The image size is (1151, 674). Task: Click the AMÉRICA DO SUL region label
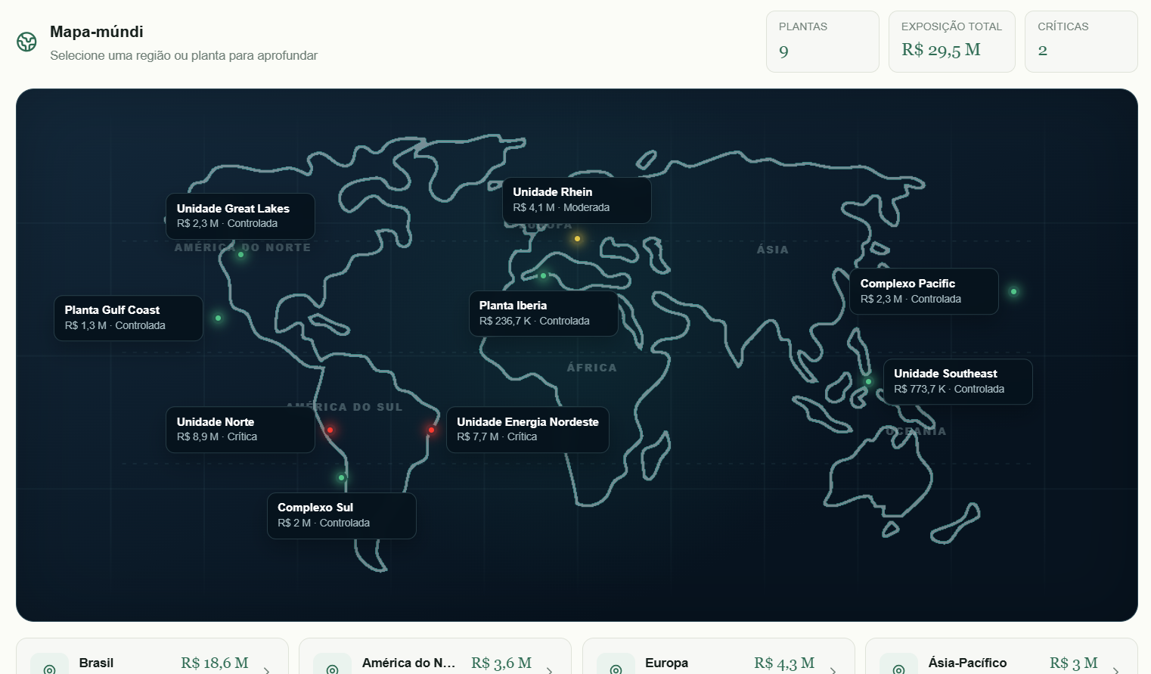(x=345, y=407)
